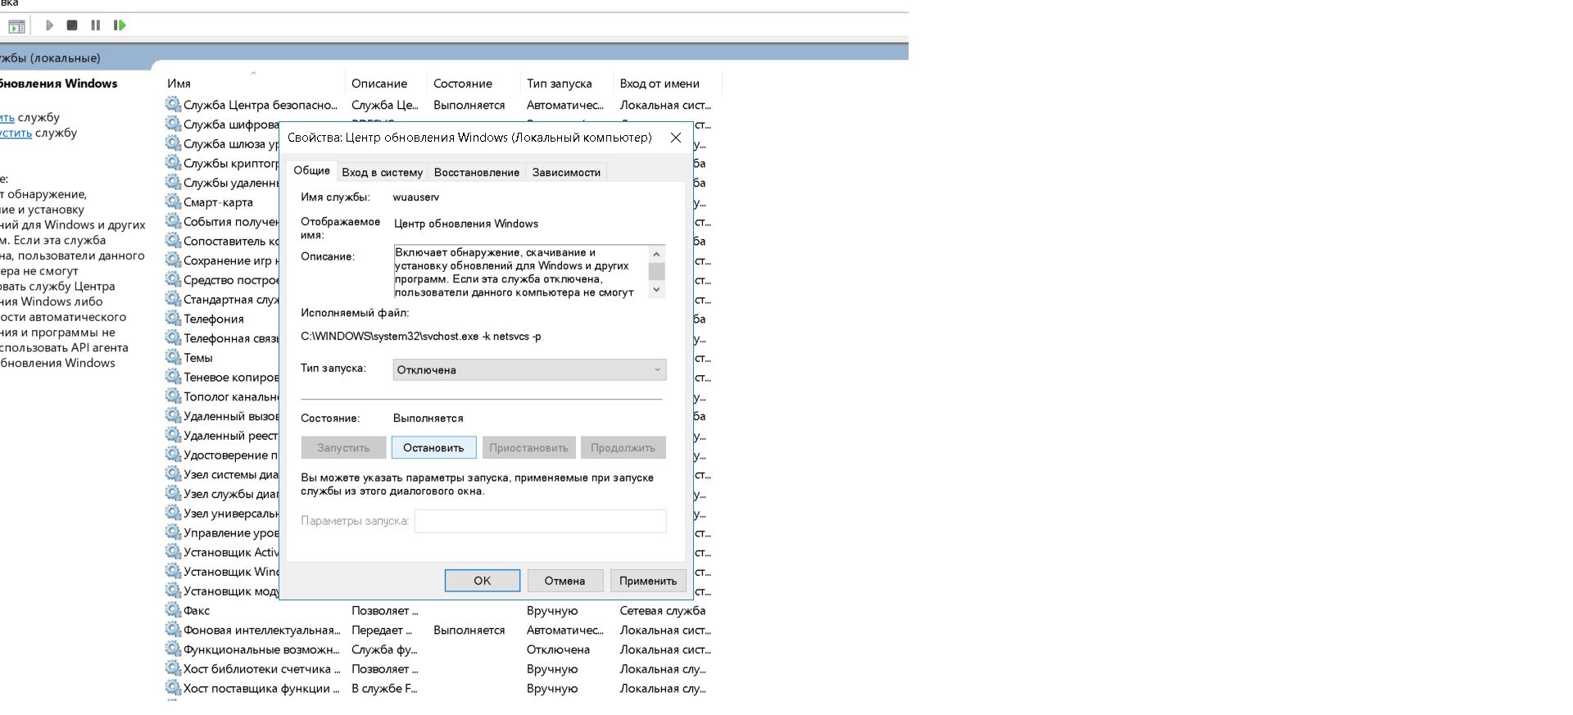Confirm the dialog with OK
Image resolution: width=1573 pixels, height=715 pixels.
click(482, 581)
